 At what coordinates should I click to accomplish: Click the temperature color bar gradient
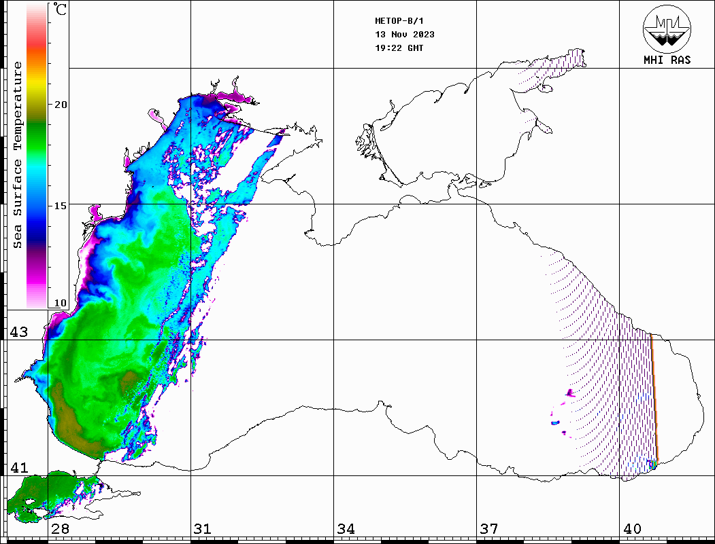pos(37,156)
